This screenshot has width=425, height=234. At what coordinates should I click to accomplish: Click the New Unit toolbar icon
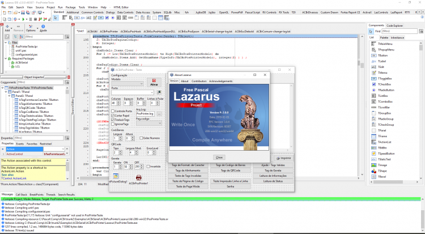click(4, 12)
